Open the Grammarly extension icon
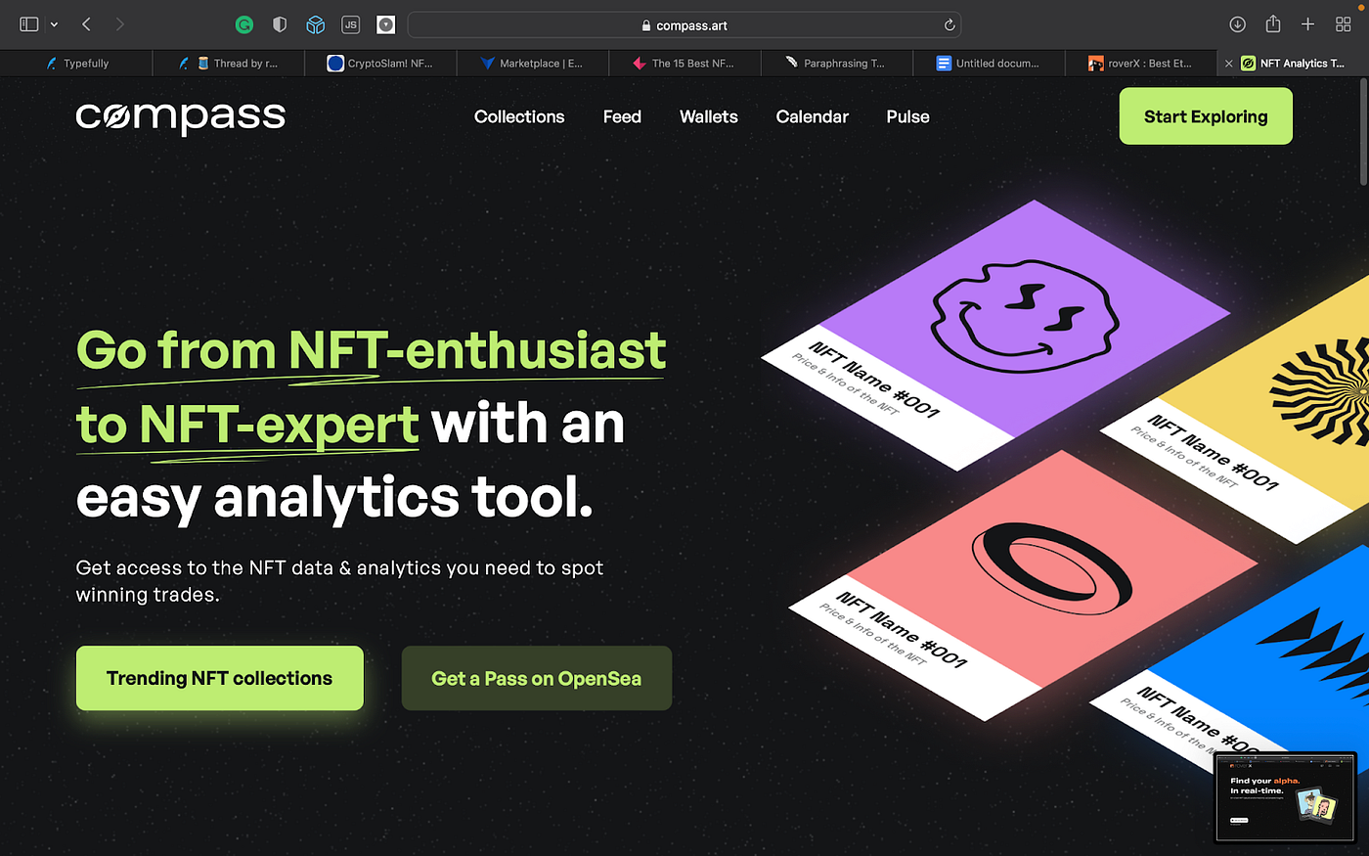1369x856 pixels. coord(243,24)
